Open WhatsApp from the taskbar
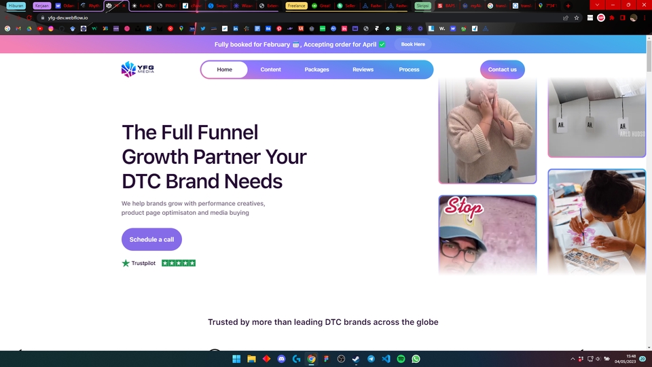Viewport: 652px width, 367px height. (416, 359)
